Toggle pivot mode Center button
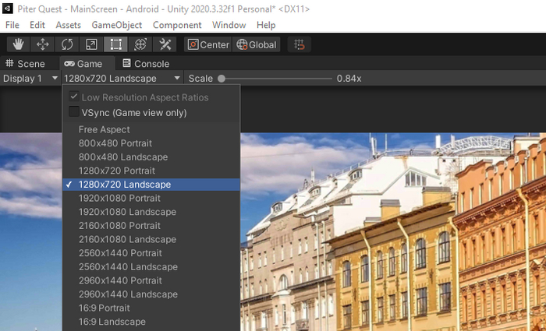The width and height of the screenshot is (546, 331). pos(208,44)
